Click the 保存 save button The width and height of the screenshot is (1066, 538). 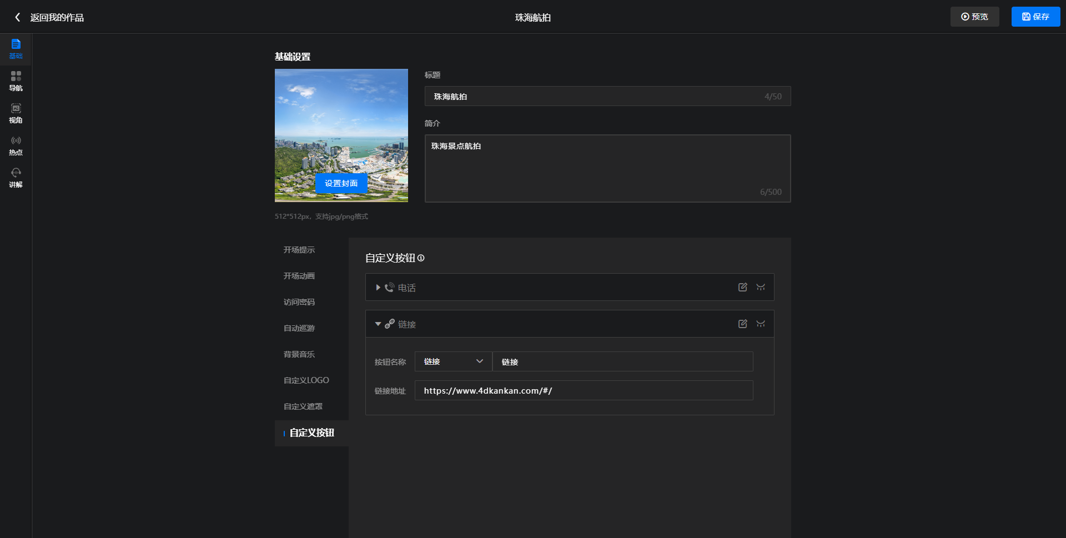[x=1035, y=17]
